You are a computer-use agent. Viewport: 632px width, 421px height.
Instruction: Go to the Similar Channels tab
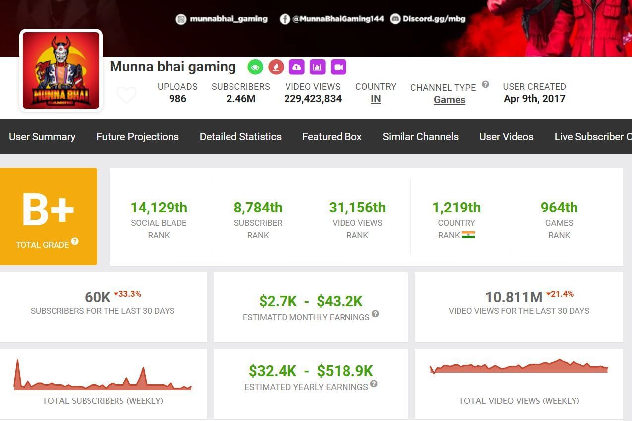pos(420,137)
